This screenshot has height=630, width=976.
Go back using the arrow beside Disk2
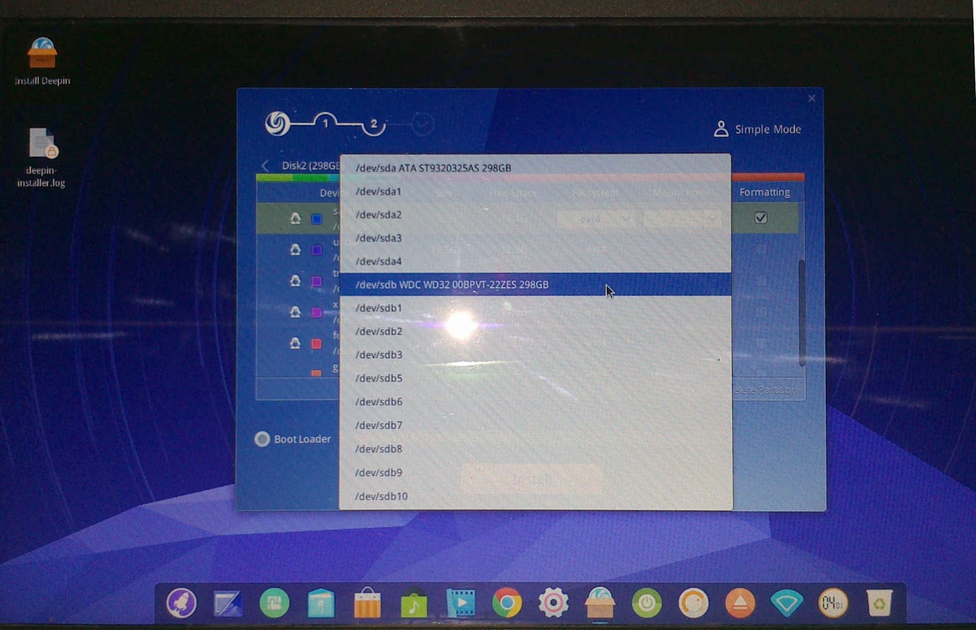265,165
